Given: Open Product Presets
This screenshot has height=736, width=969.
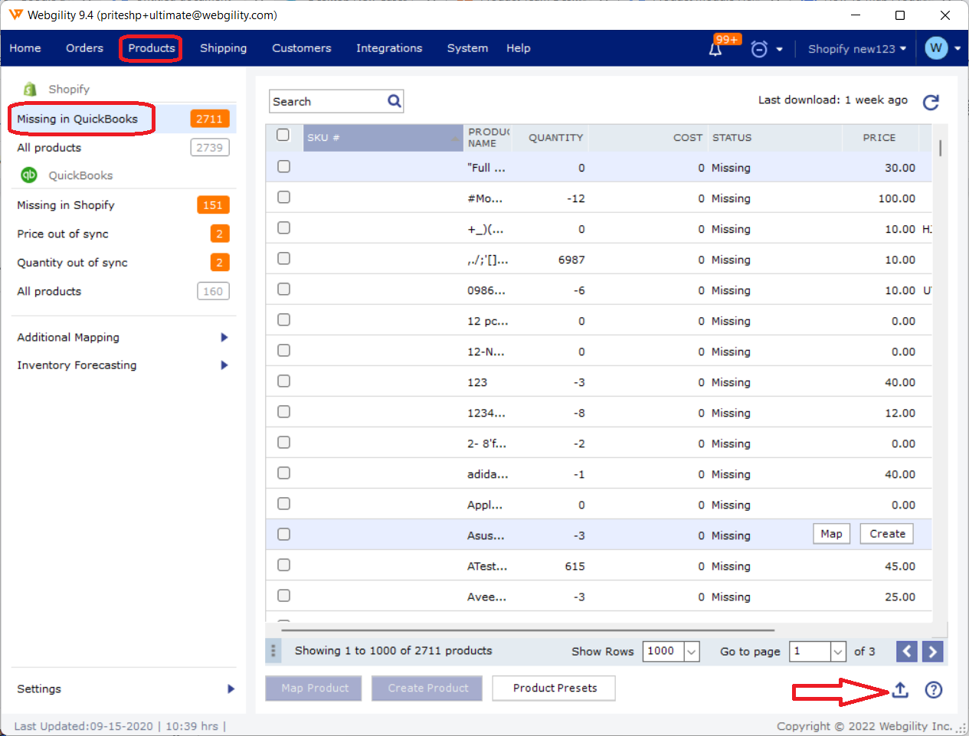Looking at the screenshot, I should tap(555, 689).
